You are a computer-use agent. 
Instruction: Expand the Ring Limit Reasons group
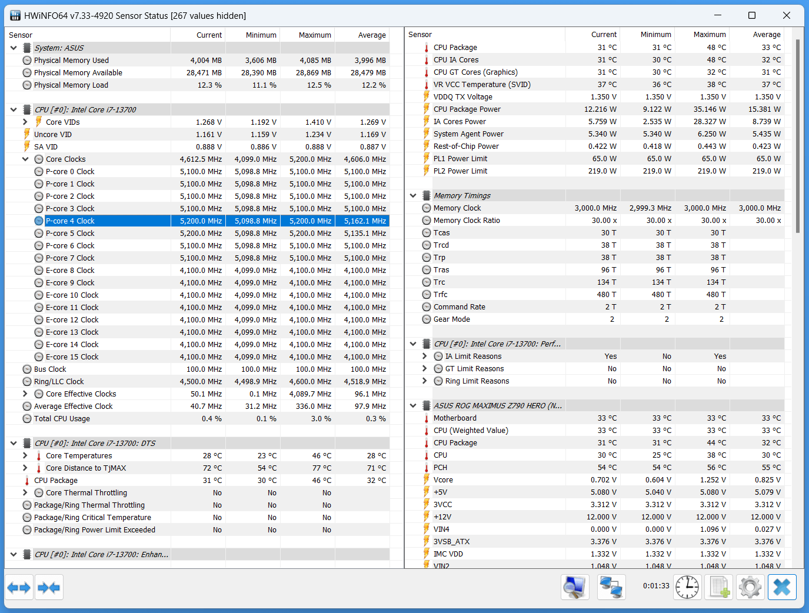coord(425,381)
